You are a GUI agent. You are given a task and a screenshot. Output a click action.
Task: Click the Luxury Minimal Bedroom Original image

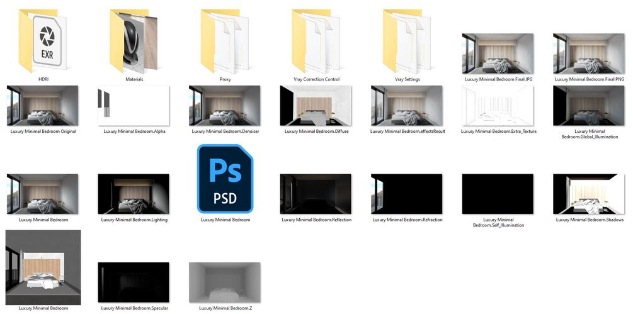click(x=42, y=105)
